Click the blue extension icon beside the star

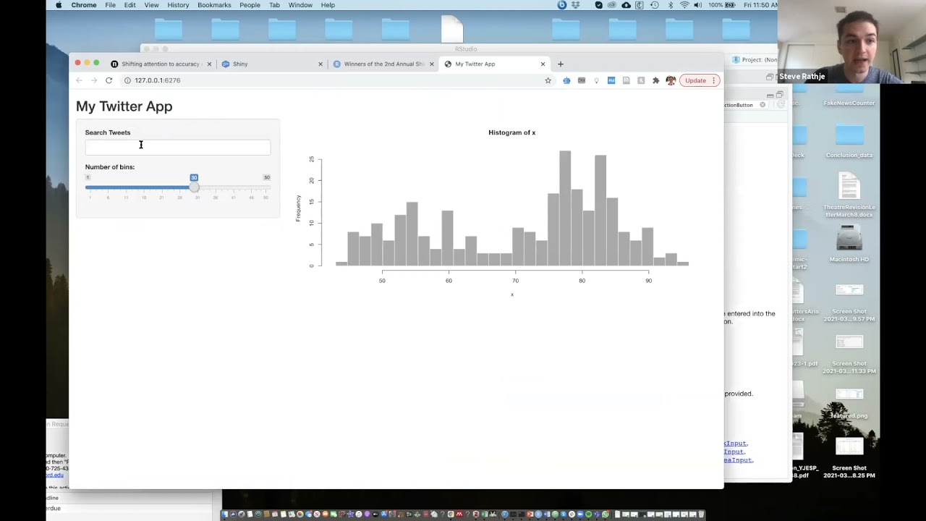566,80
